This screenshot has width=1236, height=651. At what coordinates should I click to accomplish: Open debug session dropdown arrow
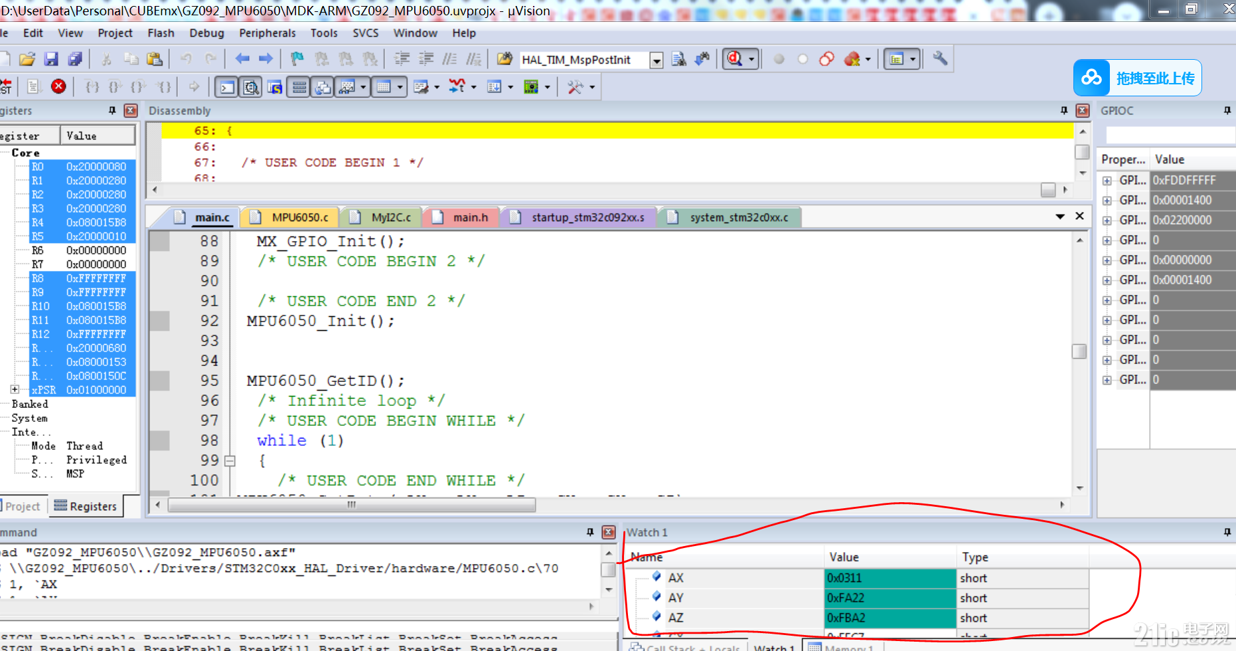click(x=751, y=60)
